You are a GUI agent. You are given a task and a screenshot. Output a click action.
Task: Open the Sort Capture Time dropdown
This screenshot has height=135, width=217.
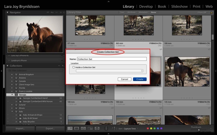pyautogui.click(x=131, y=129)
